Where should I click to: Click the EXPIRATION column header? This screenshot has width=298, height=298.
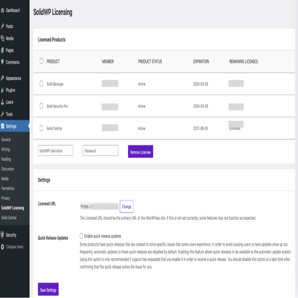pos(201,61)
